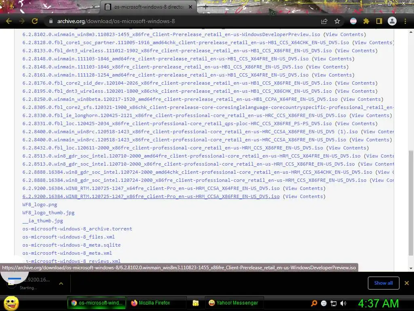Download 6.2.9200.16384 WIN8_RTM x86fre iso

(x=151, y=196)
